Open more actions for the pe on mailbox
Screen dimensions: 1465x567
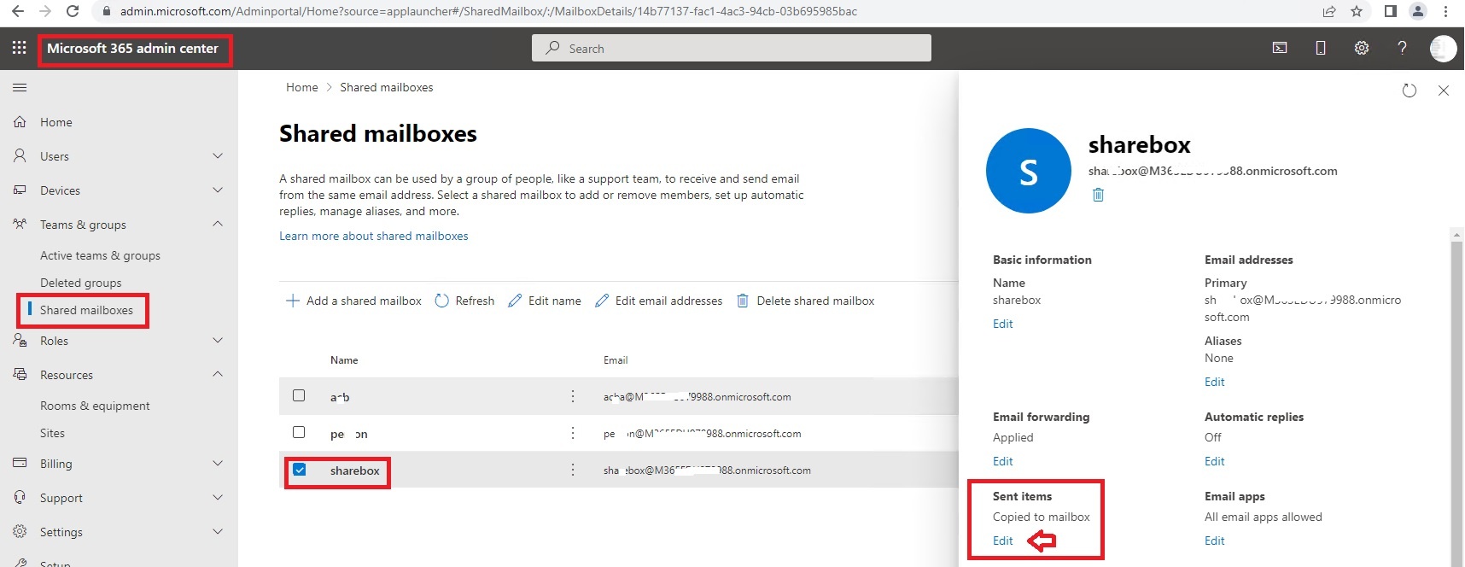[573, 433]
